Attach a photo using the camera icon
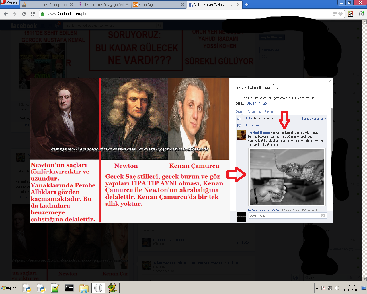Screen dimensions: 367x294 point(323,216)
